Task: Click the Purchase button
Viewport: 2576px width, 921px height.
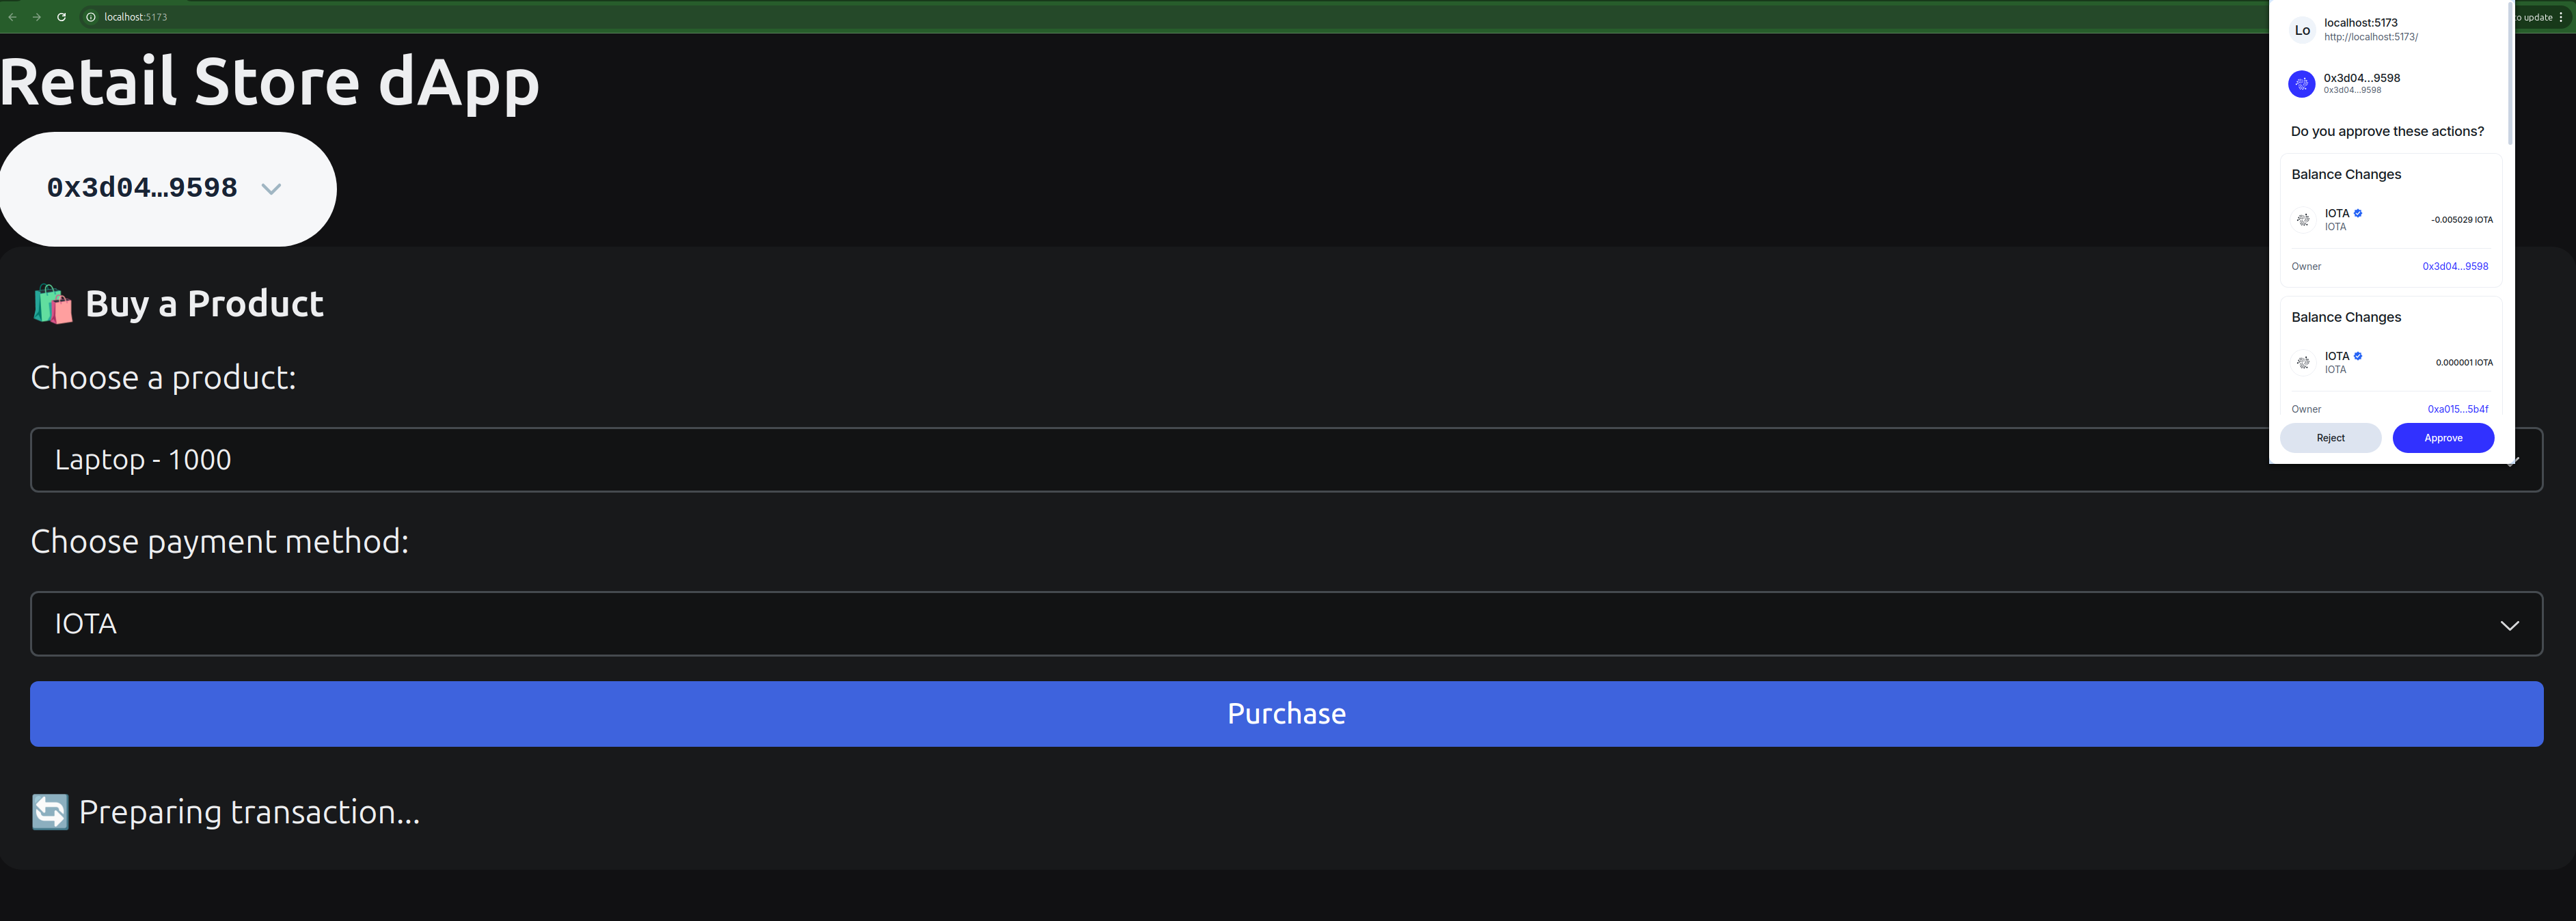Action: coord(1285,713)
